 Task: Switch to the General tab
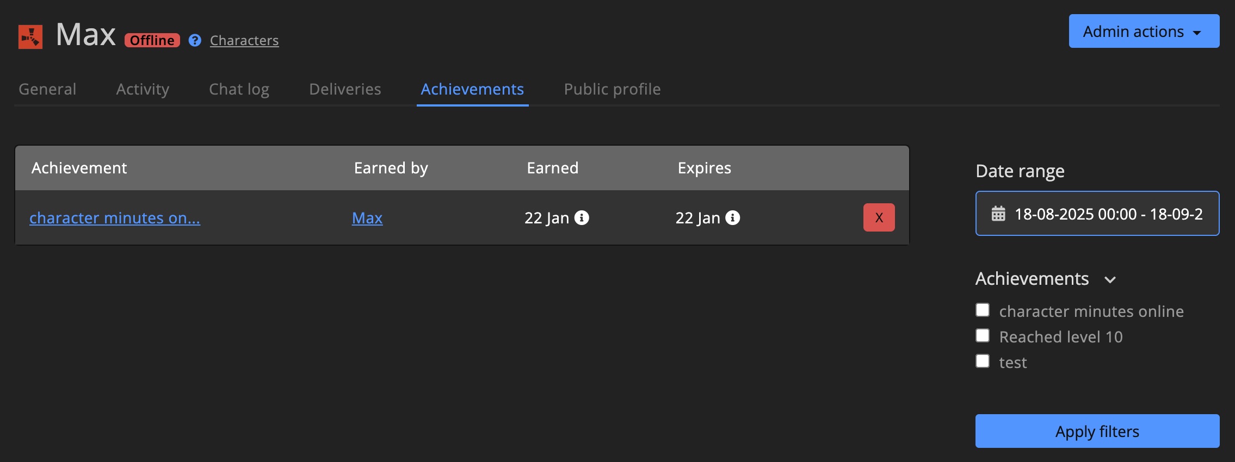(x=47, y=89)
